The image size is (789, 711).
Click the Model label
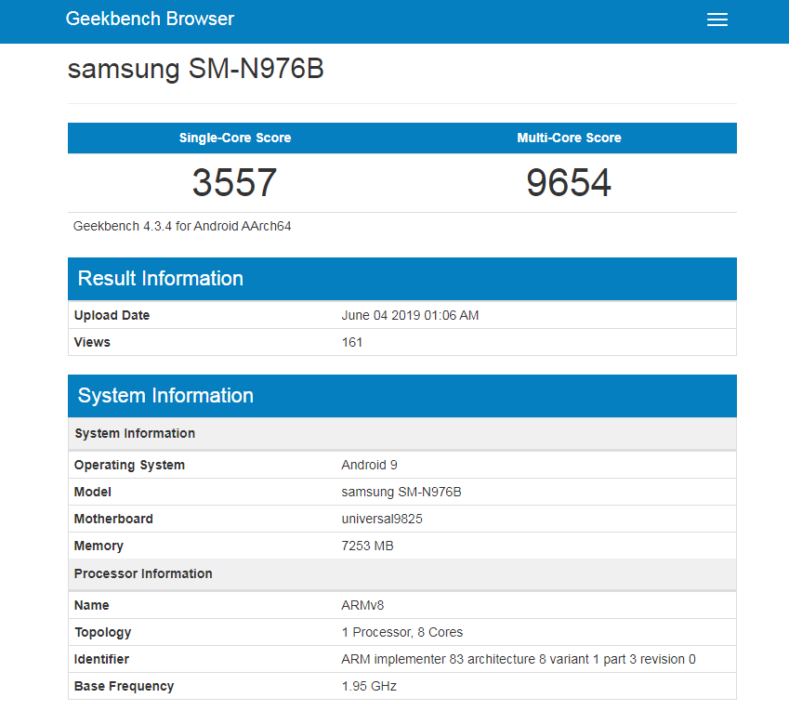[x=93, y=492]
